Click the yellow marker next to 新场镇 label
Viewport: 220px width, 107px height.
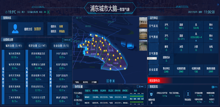(98, 54)
